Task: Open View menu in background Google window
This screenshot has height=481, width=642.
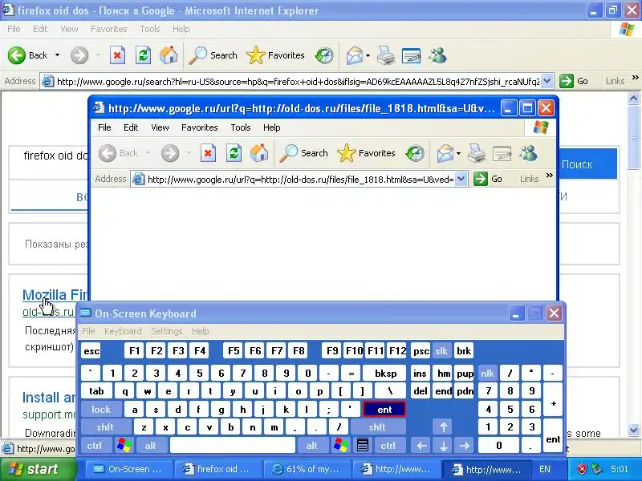Action: 69,29
